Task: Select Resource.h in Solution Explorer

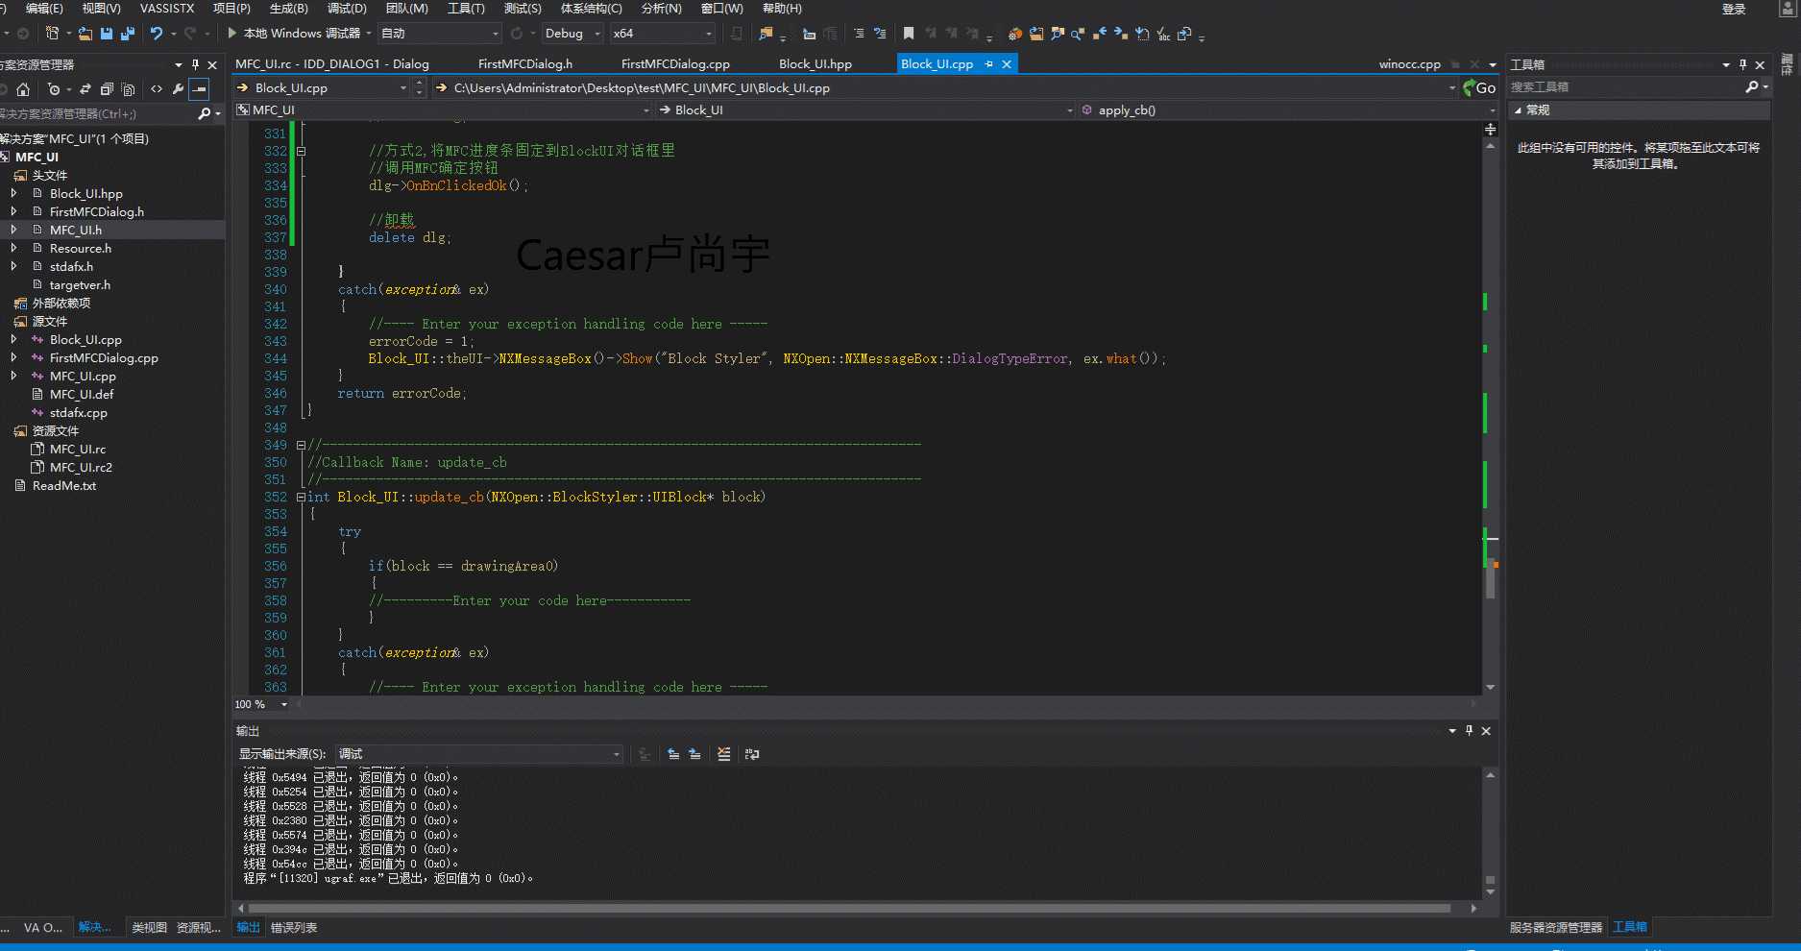Action: 81,248
